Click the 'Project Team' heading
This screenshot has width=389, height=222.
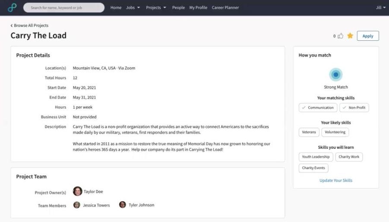coord(31,177)
